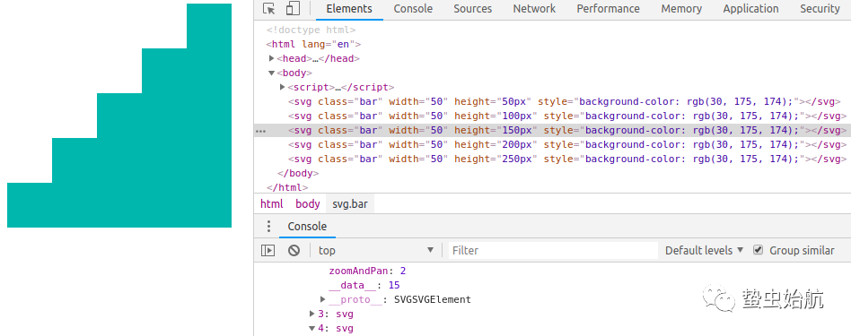The height and width of the screenshot is (336, 851).
Task: Show the console sidebar icon
Action: coord(268,250)
